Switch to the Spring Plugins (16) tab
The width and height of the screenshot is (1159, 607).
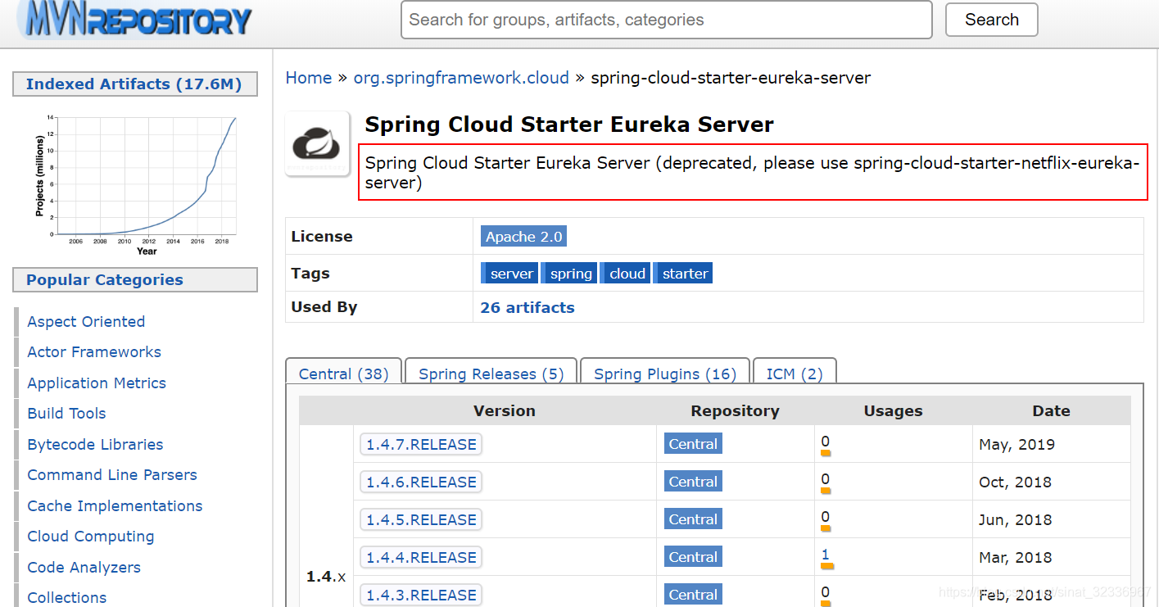pos(665,374)
